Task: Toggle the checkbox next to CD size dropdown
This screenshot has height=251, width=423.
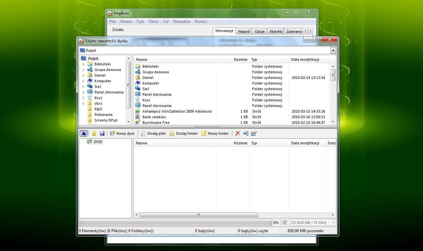Action: pos(285,223)
